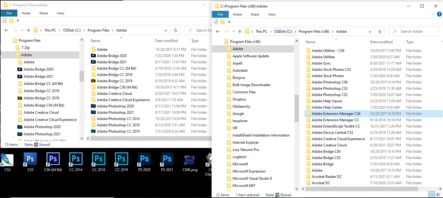Viewport: 443px width, 198px height.
Task: Open Customize Quick Access Toolbar dropdown, right window
Action: [229, 22]
